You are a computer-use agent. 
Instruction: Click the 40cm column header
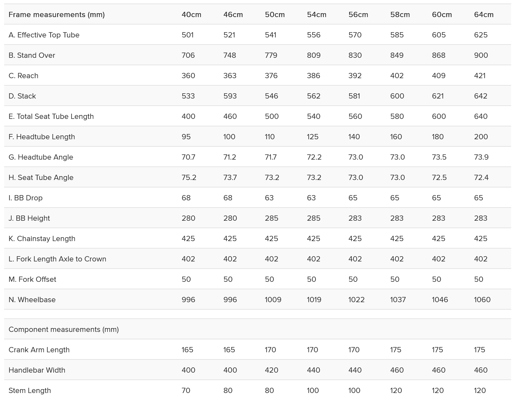tap(191, 15)
